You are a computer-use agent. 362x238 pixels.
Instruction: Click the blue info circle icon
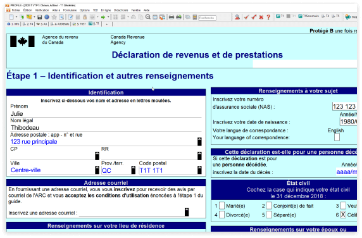[x=47, y=17]
